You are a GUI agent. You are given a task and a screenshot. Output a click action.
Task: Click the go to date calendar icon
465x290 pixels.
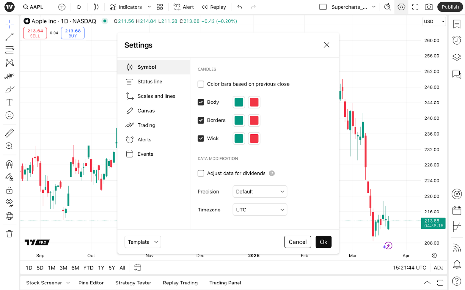(x=138, y=268)
